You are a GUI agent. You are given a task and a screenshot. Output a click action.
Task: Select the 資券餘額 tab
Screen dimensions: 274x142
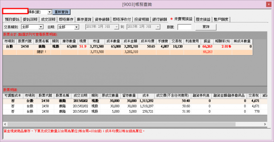point(102,19)
